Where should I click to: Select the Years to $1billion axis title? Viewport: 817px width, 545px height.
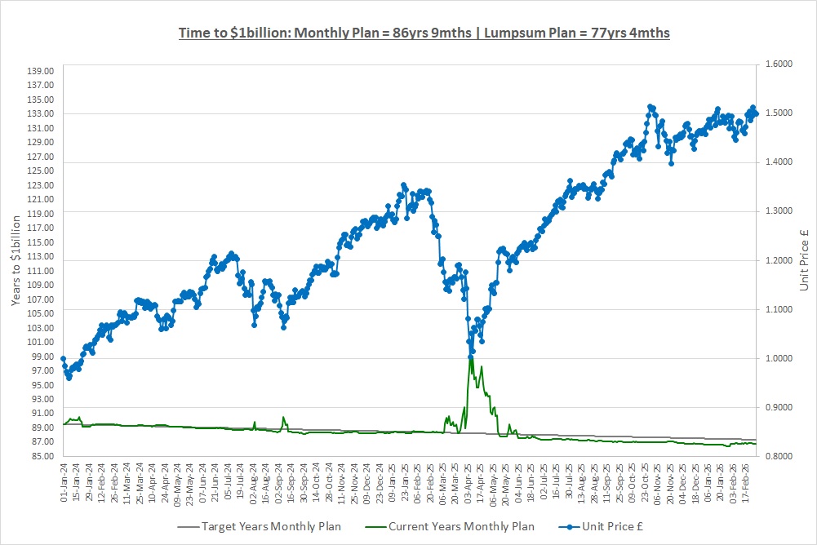point(16,261)
